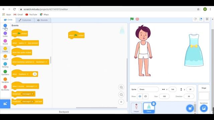Open the loudness dropdown in block
The height and width of the screenshot is (120, 214).
[x=24, y=74]
